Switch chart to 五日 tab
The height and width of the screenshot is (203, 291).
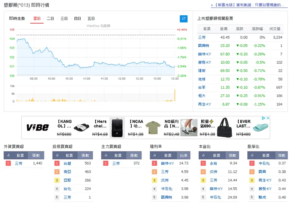pos(91,19)
